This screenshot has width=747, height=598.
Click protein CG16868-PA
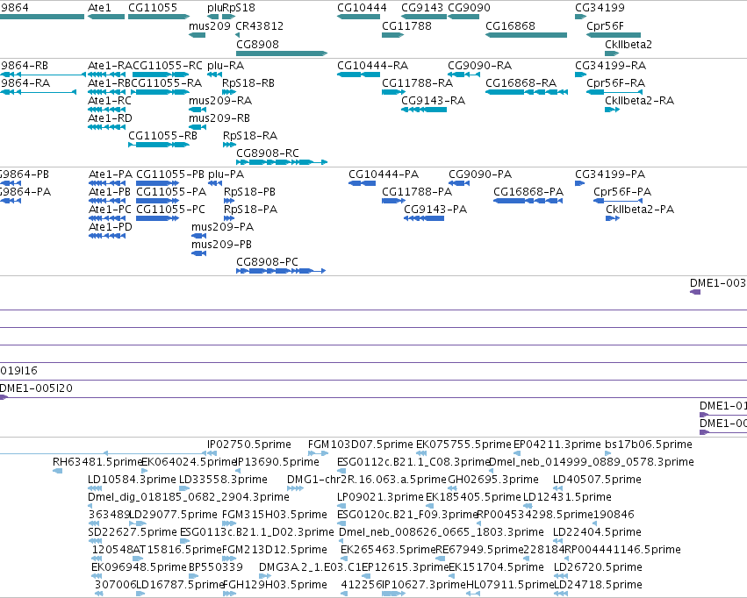(528, 192)
